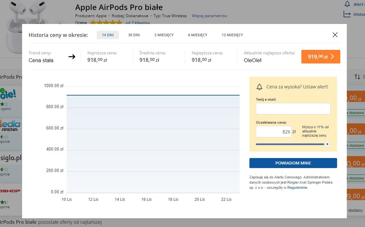
Task: Show price history for 3 MIESIĘCY
Action: tap(164, 35)
